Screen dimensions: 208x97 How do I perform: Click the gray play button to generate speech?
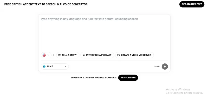[x=165, y=66]
